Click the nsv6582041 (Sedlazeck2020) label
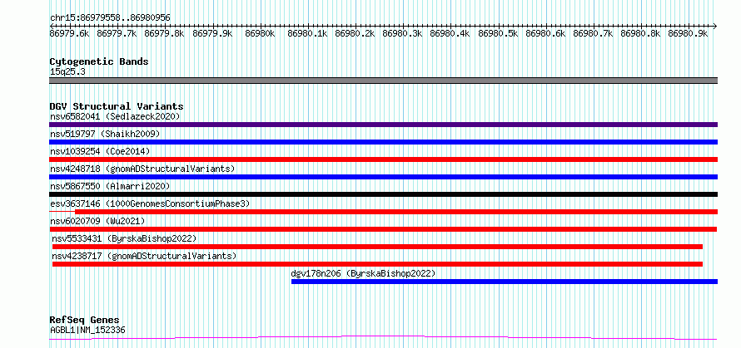The image size is (741, 348). click(115, 116)
